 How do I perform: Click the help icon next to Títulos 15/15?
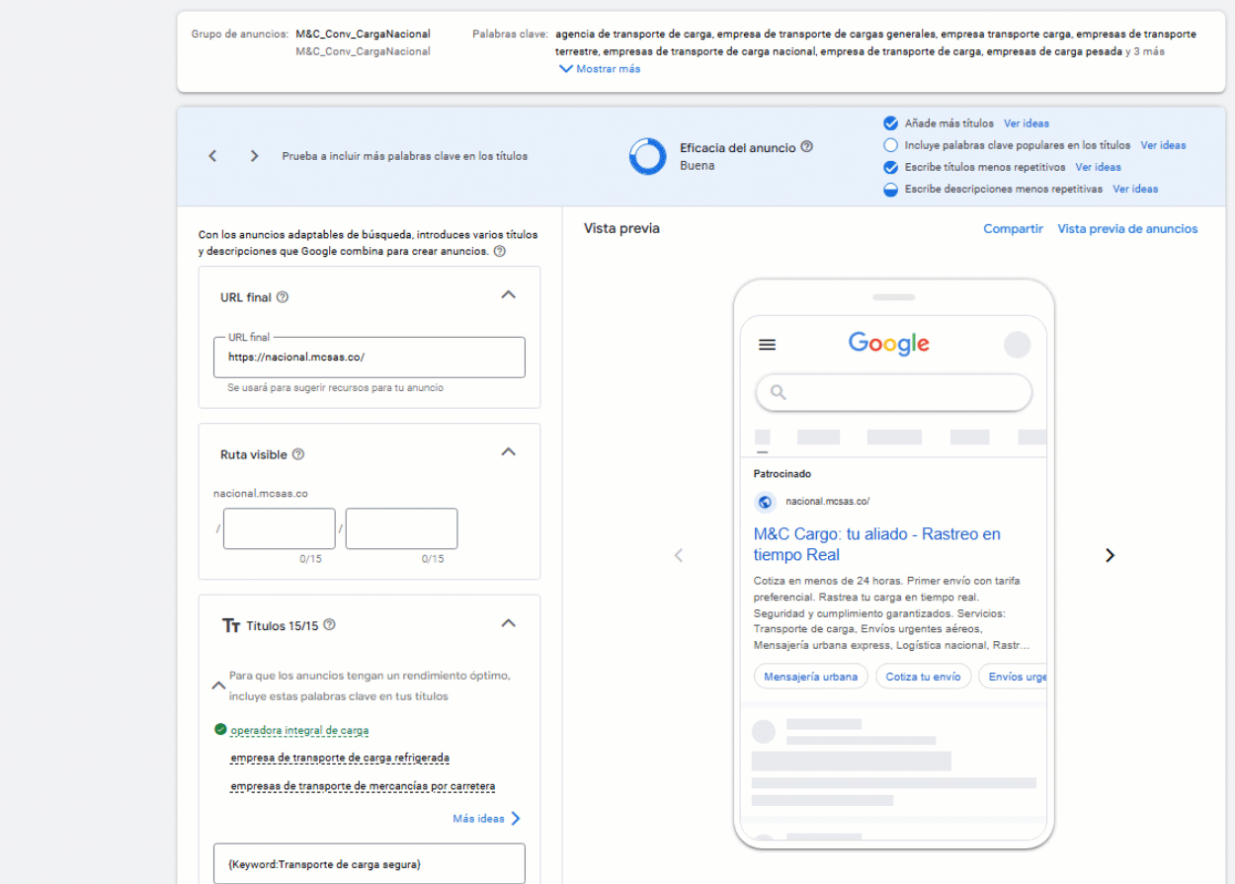330,625
